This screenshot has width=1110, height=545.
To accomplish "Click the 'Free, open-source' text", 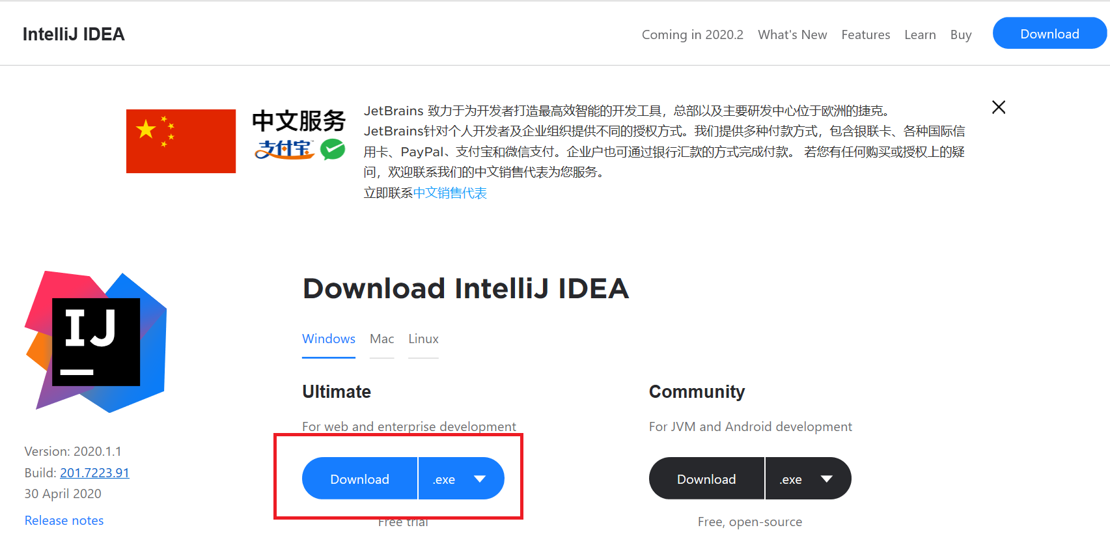I will point(750,522).
